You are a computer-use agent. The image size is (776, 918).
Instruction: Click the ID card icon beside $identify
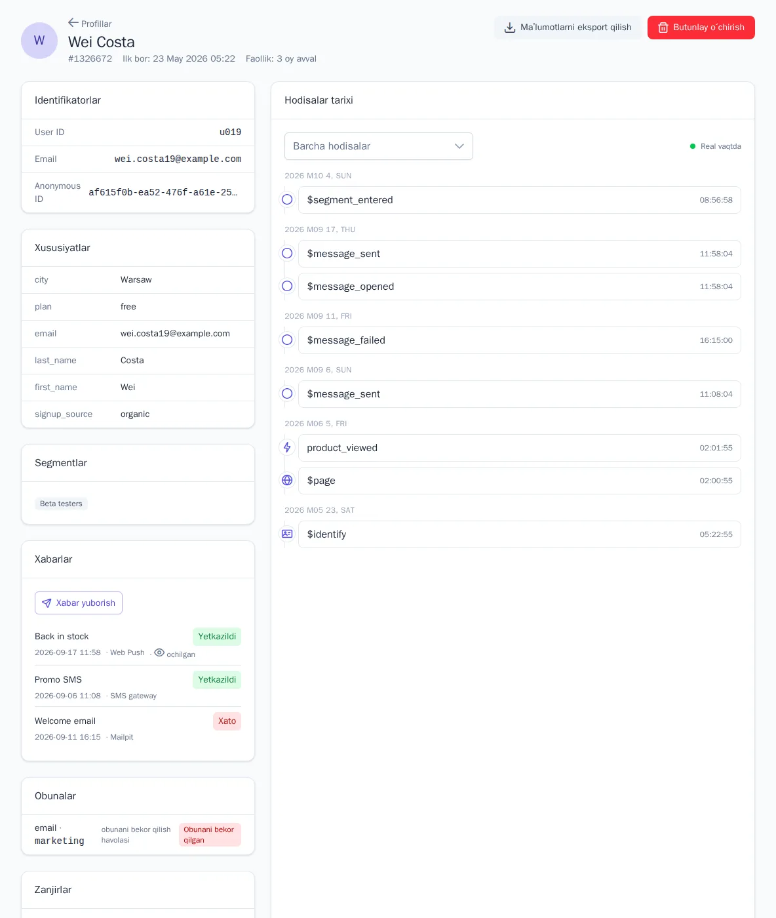tap(287, 534)
